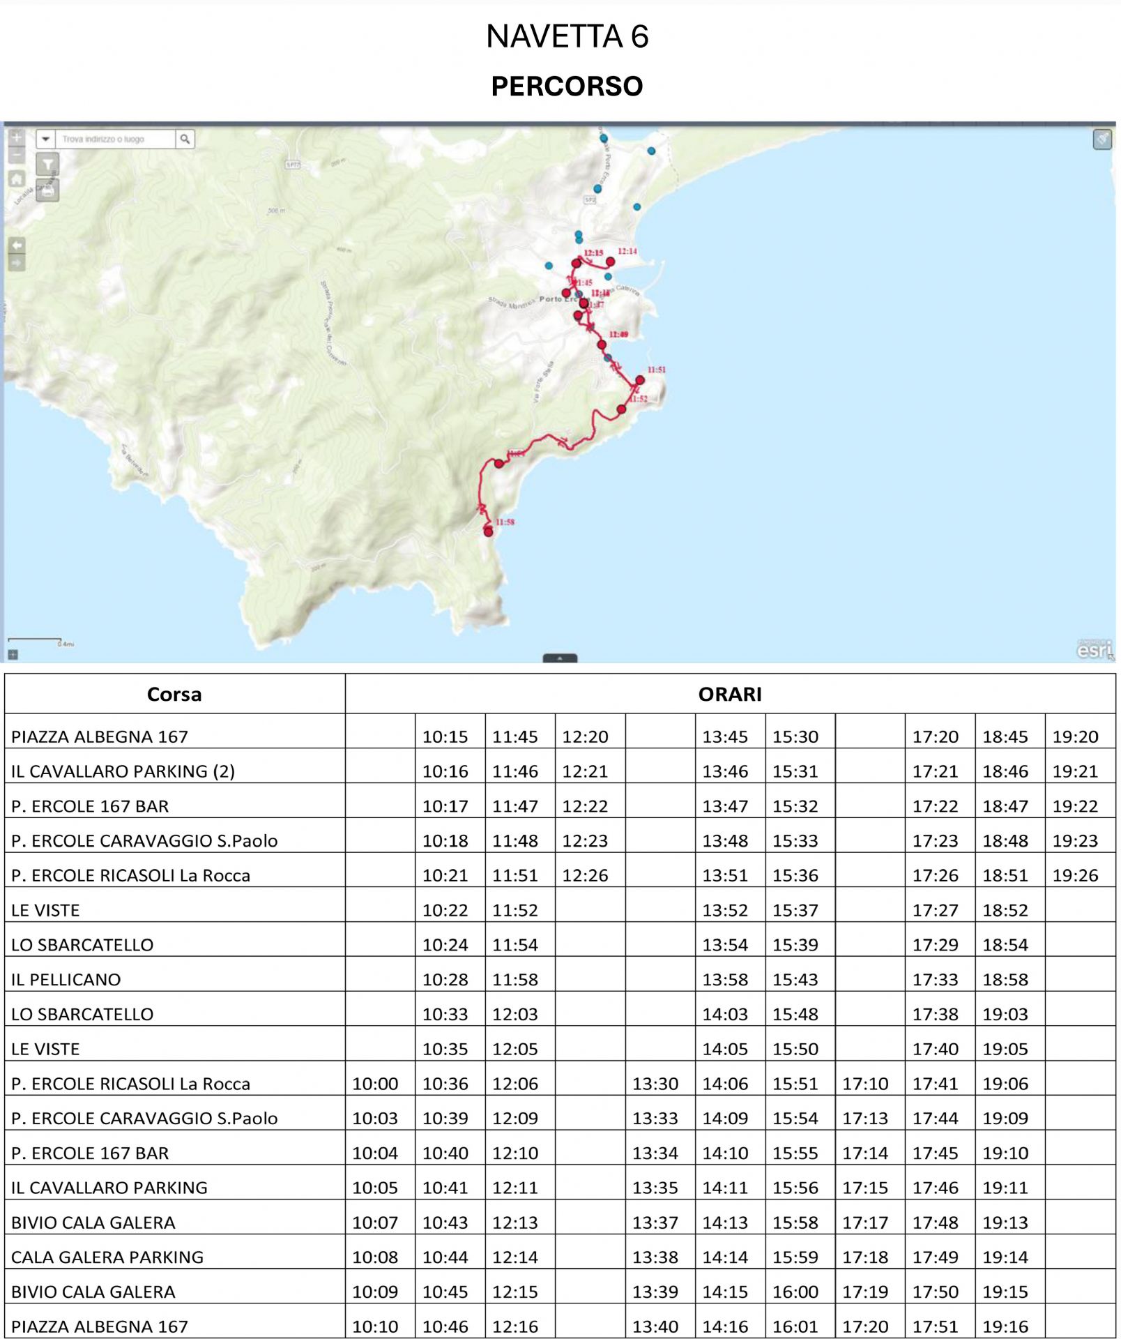Image resolution: width=1121 pixels, height=1339 pixels.
Task: Reset map to home extent
Action: [16, 179]
